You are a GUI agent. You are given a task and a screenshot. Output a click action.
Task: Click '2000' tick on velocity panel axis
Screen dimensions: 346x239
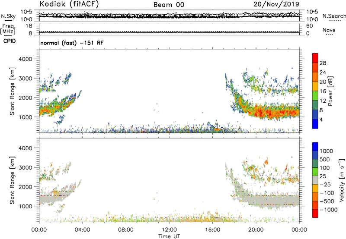coord(25,187)
